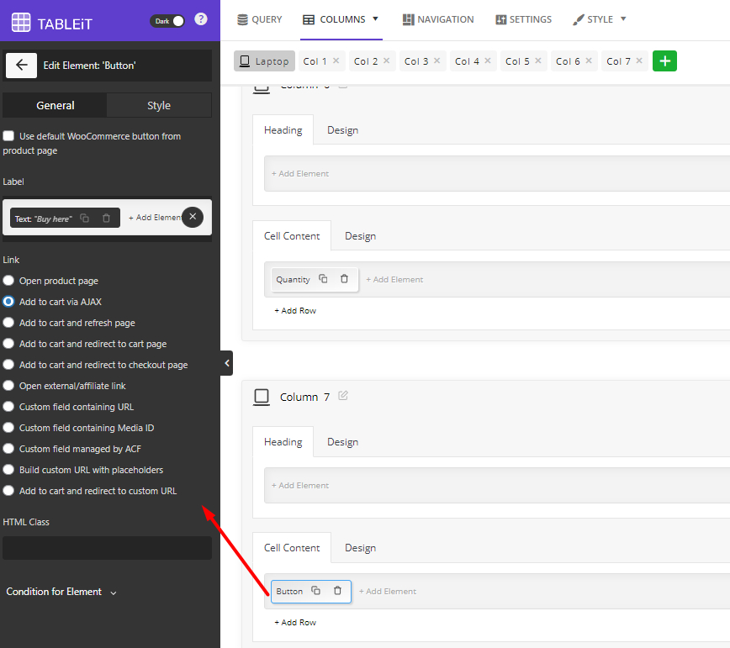Click the HTML Class input field
This screenshot has width=730, height=648.
tap(107, 548)
